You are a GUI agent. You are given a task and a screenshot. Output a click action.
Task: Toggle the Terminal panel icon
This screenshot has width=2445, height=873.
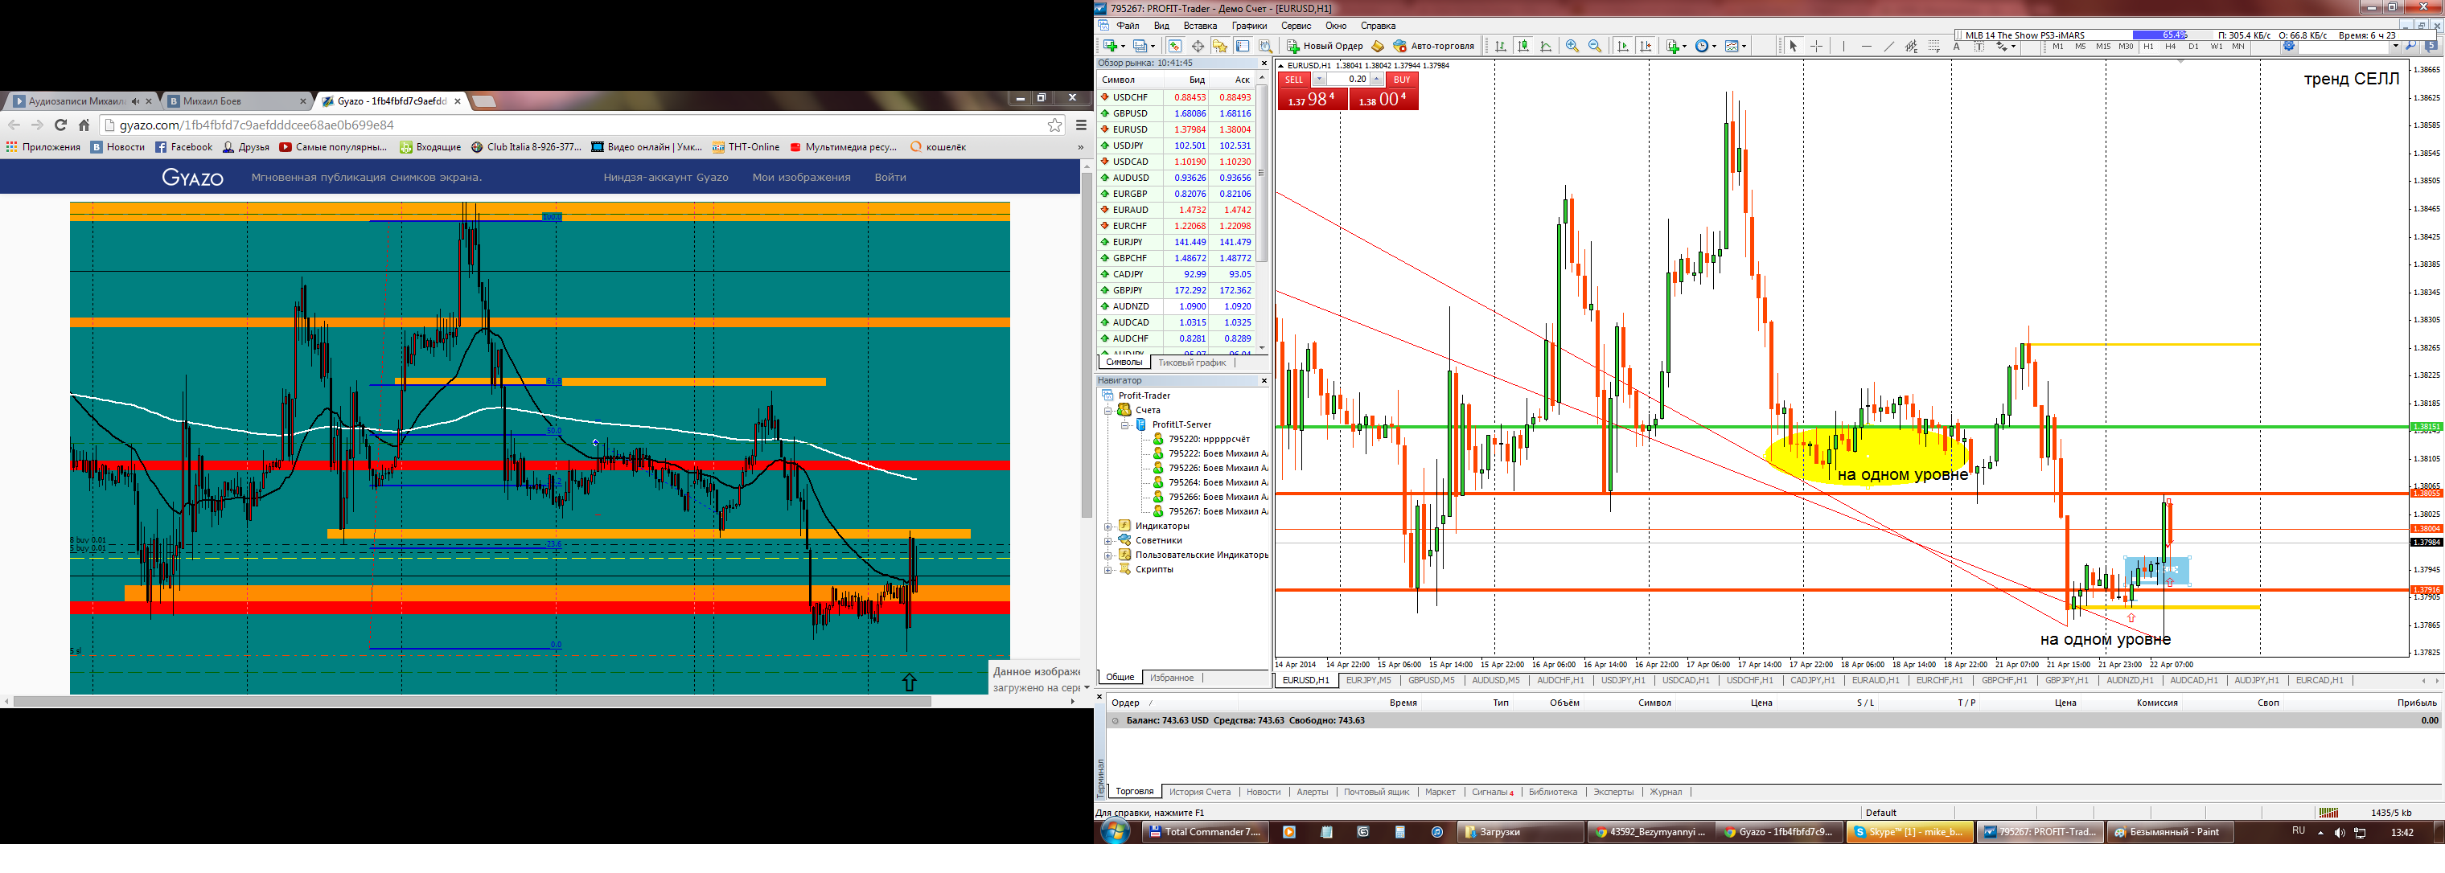(1243, 46)
